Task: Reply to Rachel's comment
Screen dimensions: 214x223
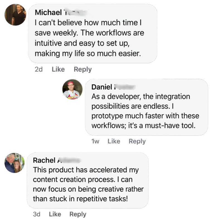Action: tap(78, 214)
